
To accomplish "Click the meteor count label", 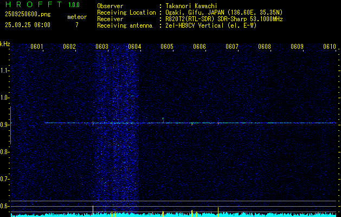I will coord(77,17).
